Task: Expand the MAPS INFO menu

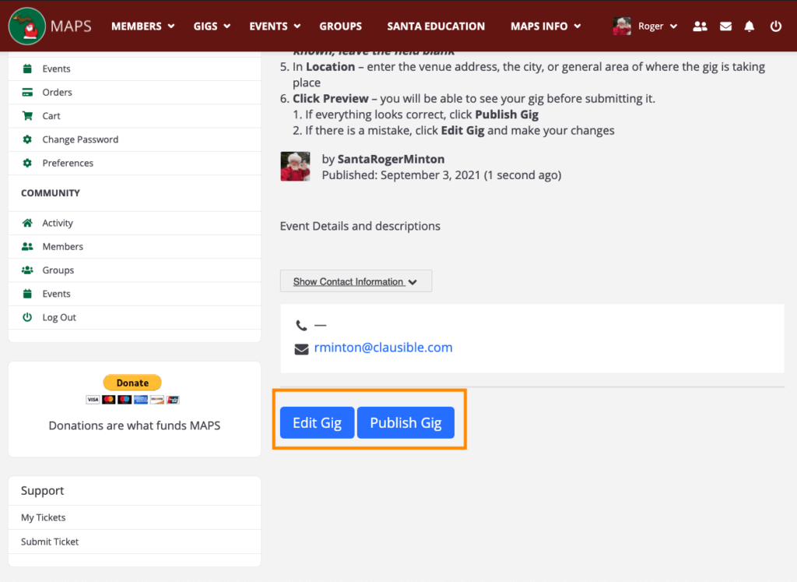Action: coord(546,26)
